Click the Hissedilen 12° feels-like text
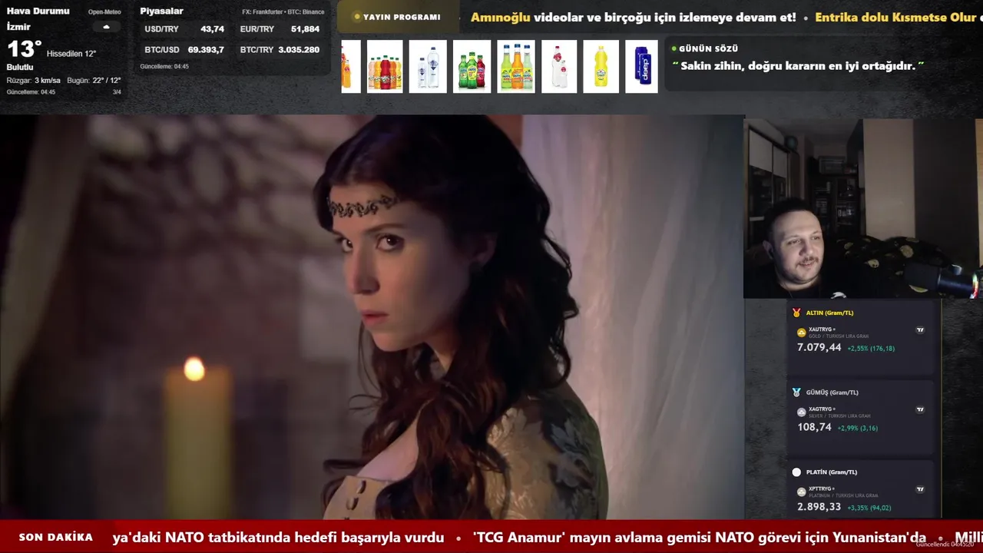Screen dimensions: 983x553 point(71,54)
